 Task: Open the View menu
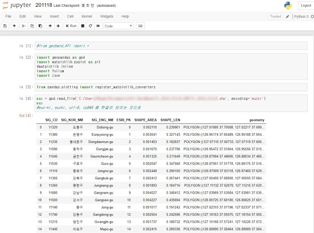coord(38,16)
